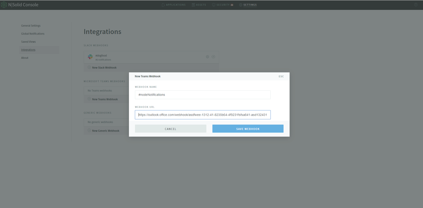Close the dialog with ESC

tap(281, 76)
